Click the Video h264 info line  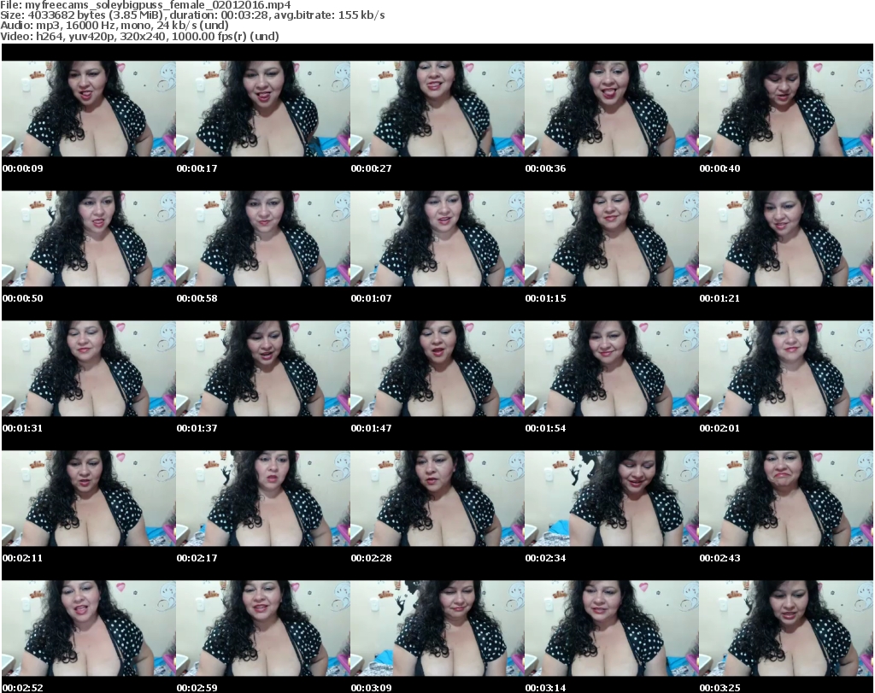[139, 36]
